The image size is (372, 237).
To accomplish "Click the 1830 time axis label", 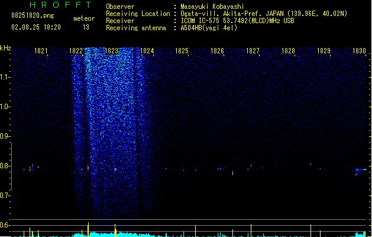I will click(359, 51).
